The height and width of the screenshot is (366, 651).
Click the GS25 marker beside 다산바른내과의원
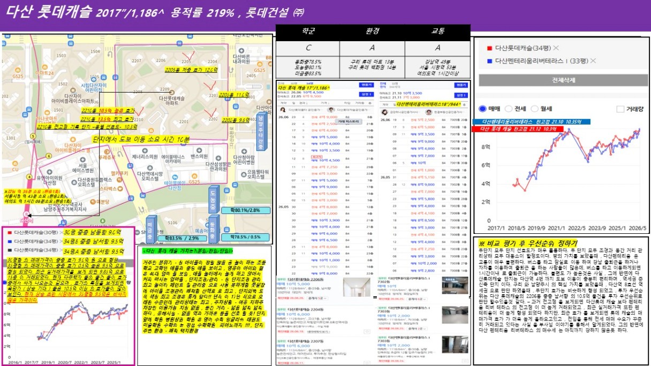[x=260, y=65]
